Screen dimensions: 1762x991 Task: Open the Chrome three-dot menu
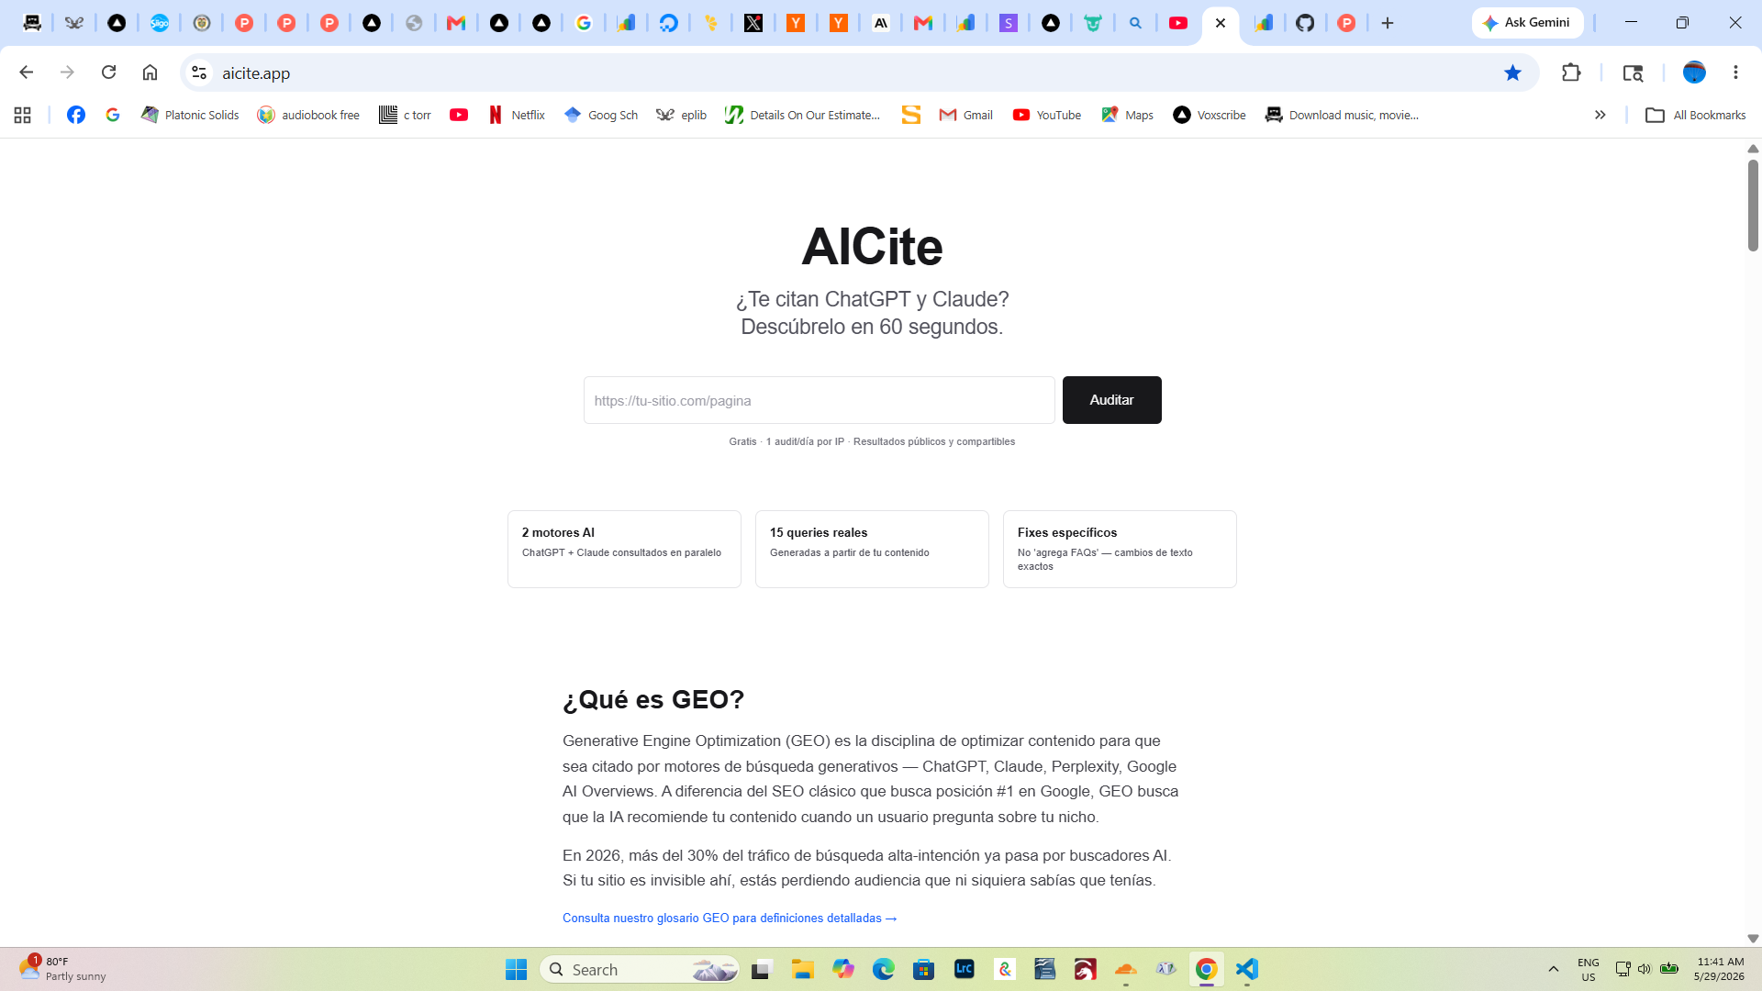pyautogui.click(x=1735, y=72)
